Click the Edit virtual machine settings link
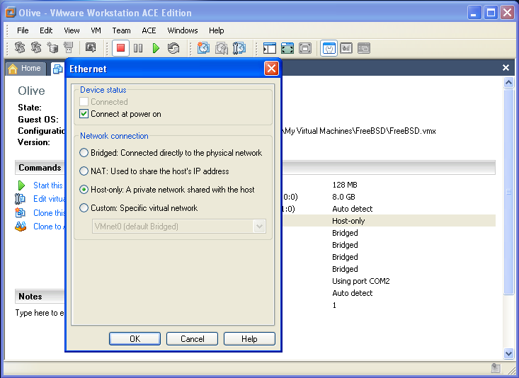Screen dimensions: 519x378 pos(49,199)
